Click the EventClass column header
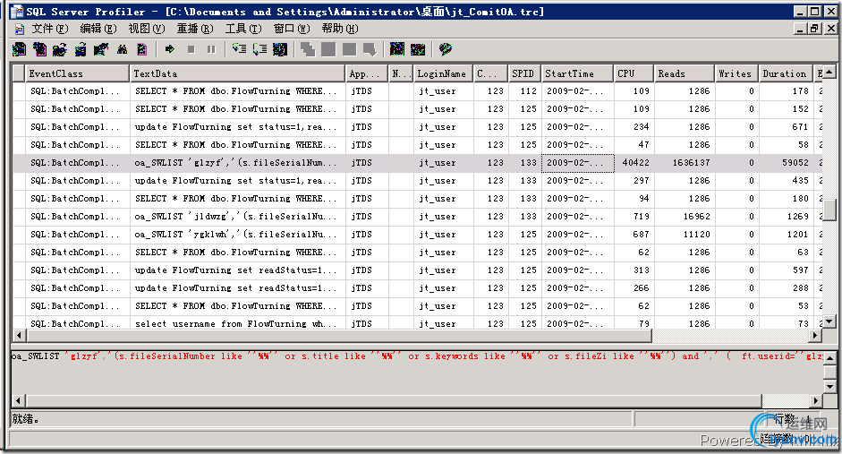 coord(77,73)
